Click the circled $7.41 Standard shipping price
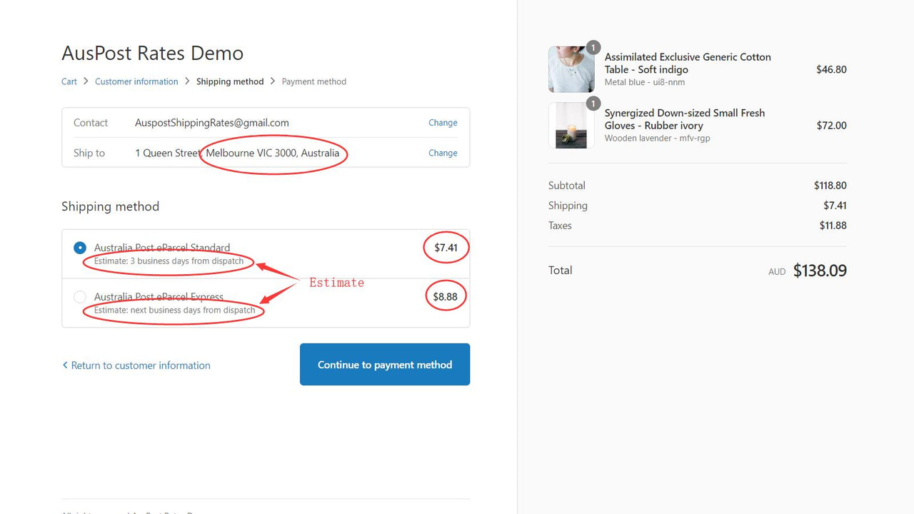 click(x=446, y=247)
